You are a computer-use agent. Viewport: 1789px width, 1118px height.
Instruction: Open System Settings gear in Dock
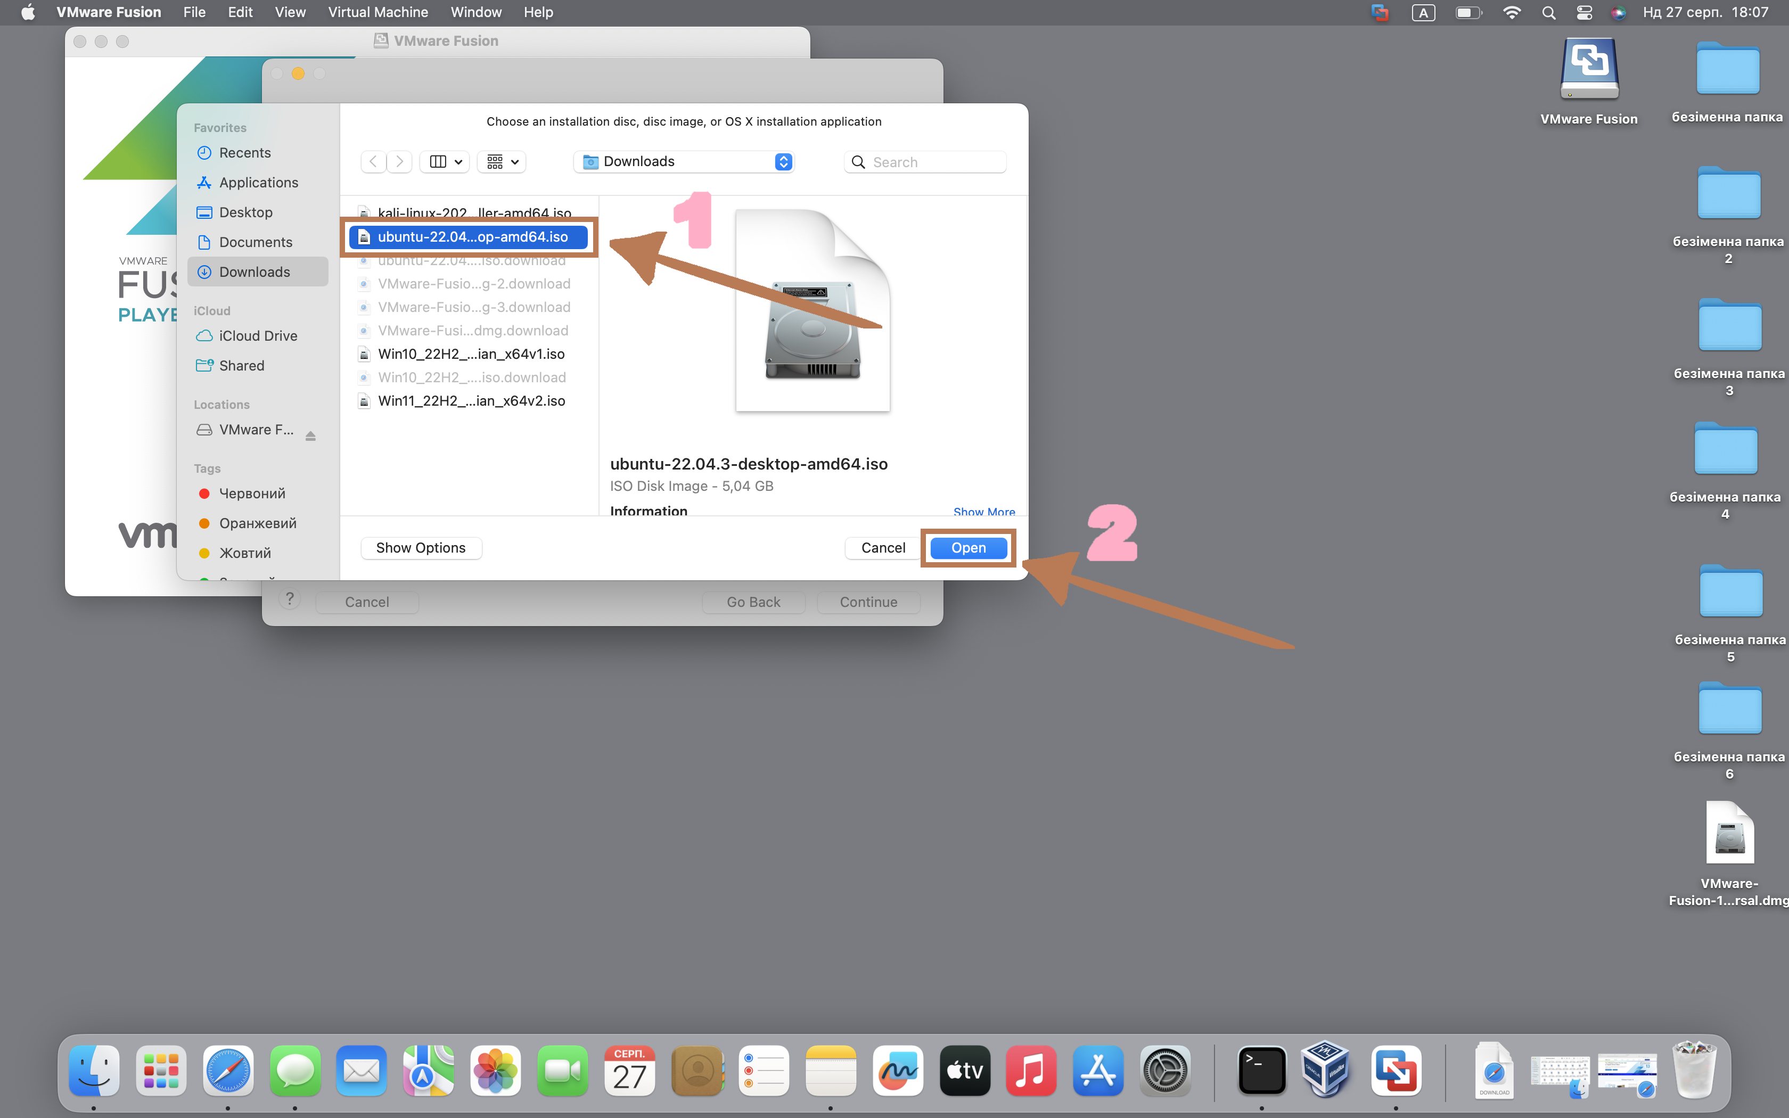[x=1165, y=1070]
